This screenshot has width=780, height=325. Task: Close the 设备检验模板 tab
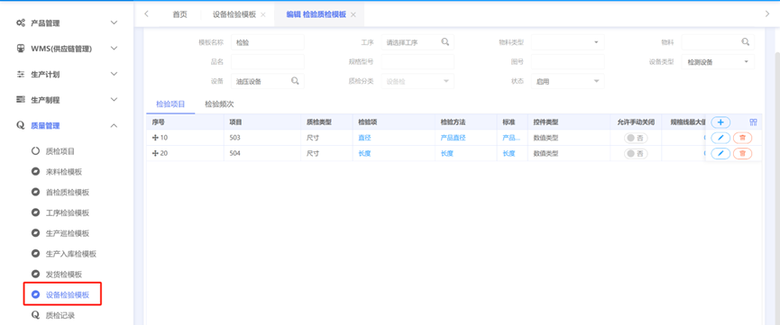[x=263, y=15]
